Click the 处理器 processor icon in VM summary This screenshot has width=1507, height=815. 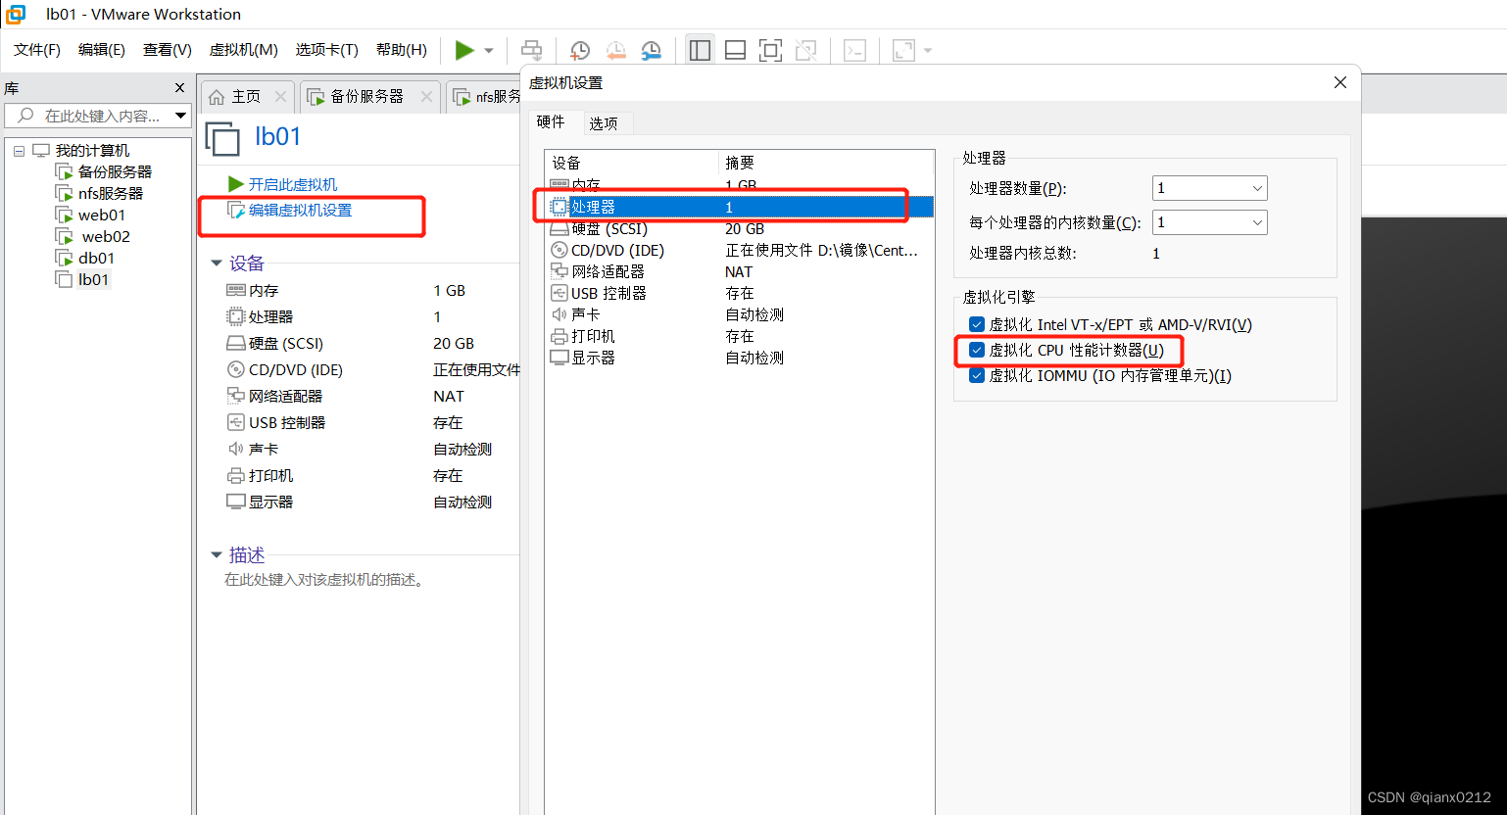pos(236,316)
